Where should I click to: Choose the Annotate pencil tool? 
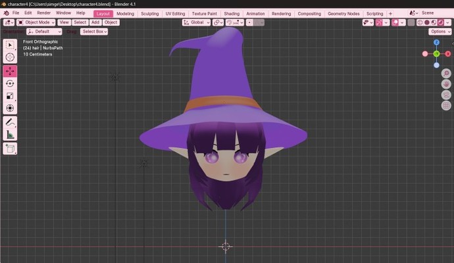pos(10,122)
